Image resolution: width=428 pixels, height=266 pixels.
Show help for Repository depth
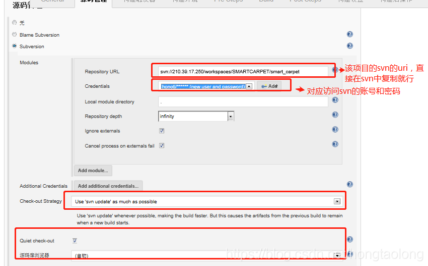tap(335, 114)
